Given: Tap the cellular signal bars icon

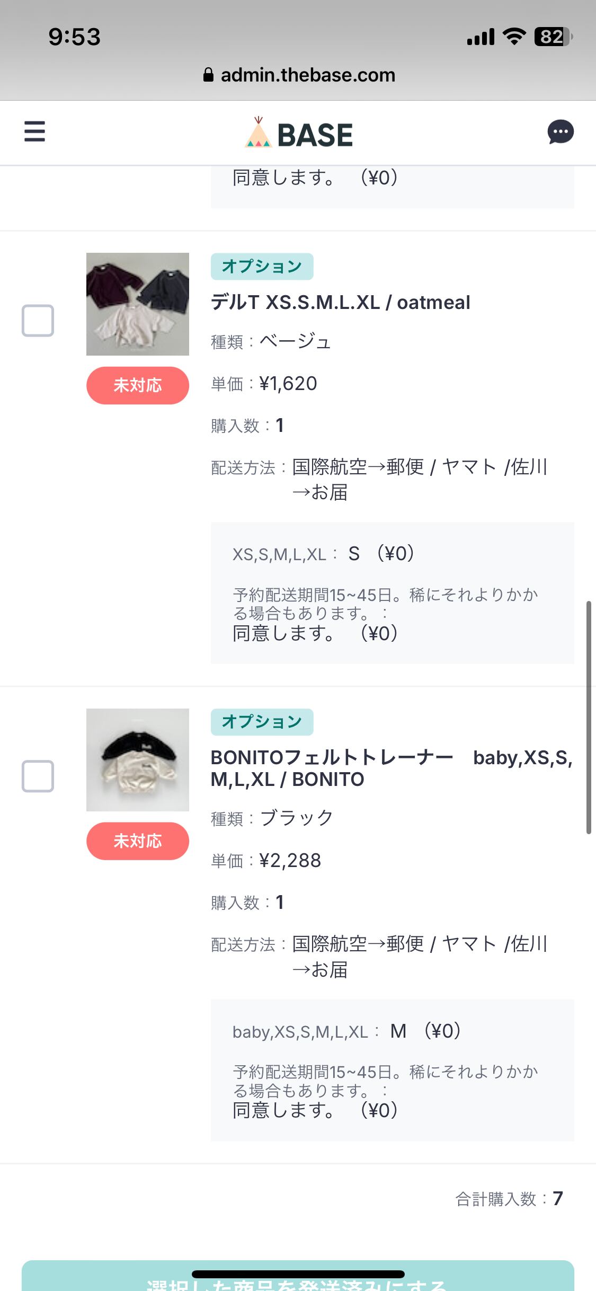Looking at the screenshot, I should pyautogui.click(x=481, y=37).
